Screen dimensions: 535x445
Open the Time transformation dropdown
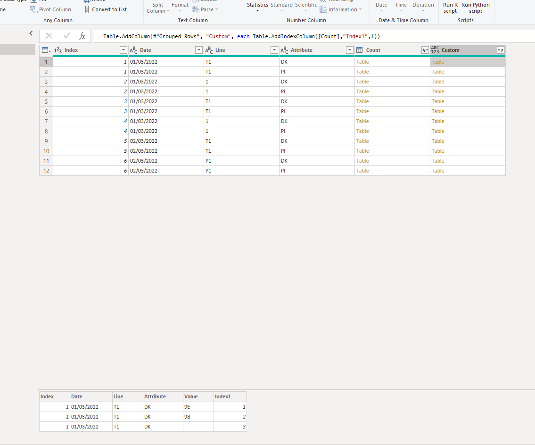point(401,7)
